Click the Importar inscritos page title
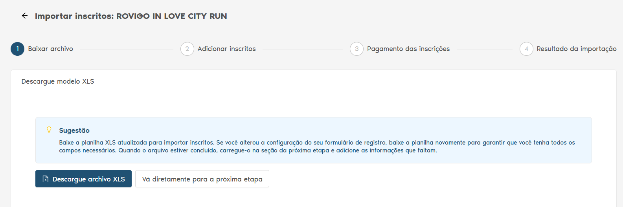Screen dimensions: 623x207 tap(131, 16)
